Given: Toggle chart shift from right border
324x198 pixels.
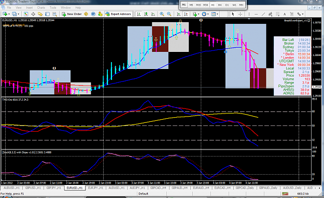Looking at the screenshot, I should point(186,14).
